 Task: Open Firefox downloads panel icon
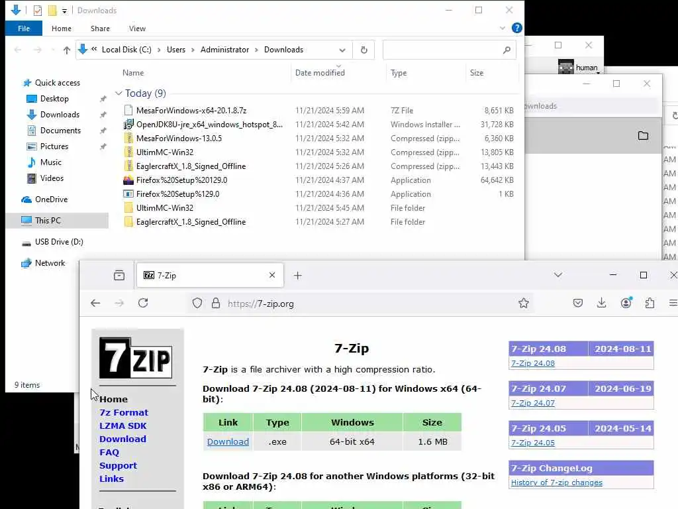tap(601, 303)
